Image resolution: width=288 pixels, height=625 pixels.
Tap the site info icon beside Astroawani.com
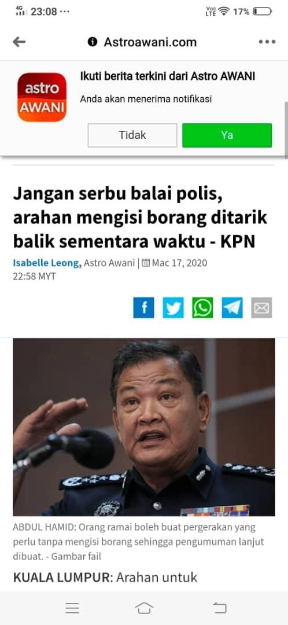93,42
